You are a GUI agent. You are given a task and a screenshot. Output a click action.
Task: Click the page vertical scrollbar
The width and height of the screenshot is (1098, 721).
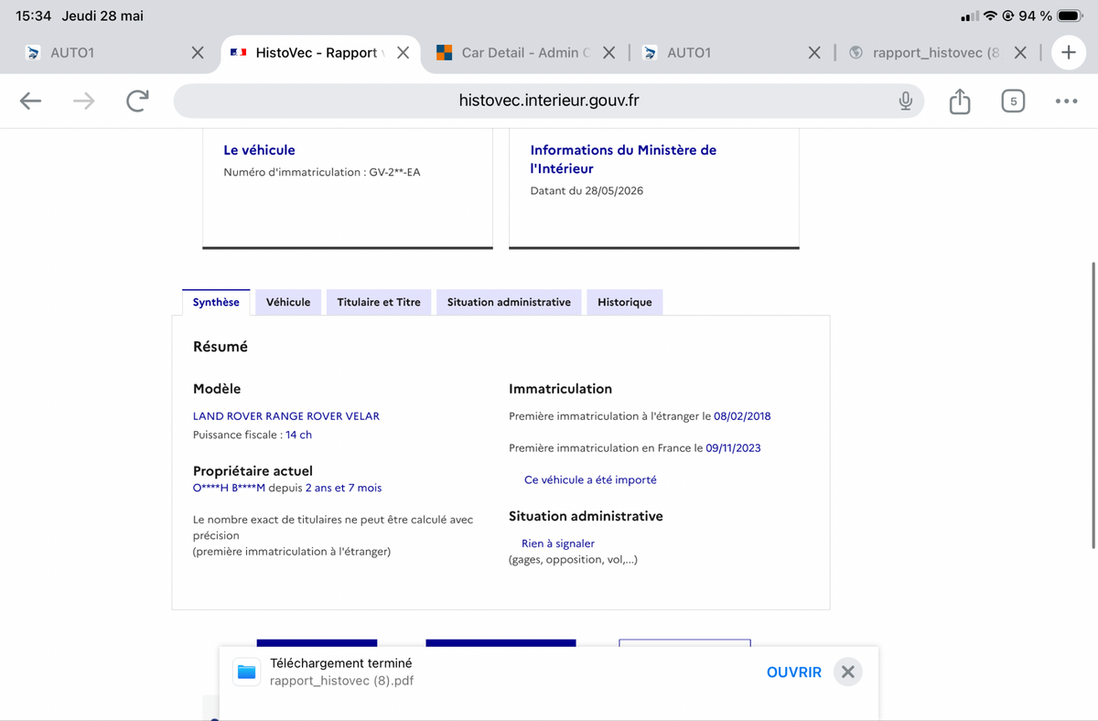coord(1093,405)
